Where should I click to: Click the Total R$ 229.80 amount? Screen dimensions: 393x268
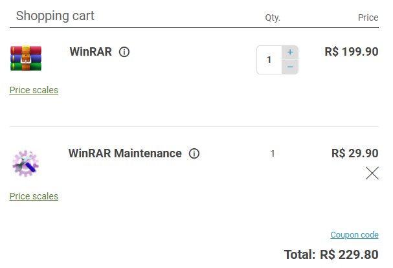pyautogui.click(x=349, y=254)
